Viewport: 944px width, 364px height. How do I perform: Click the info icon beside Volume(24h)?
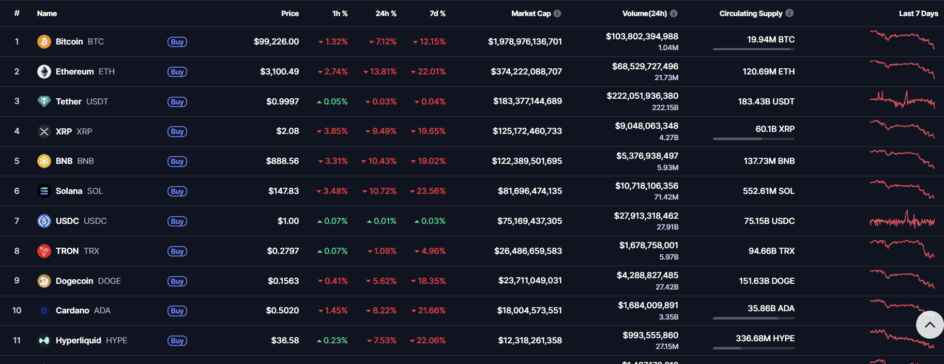coord(674,13)
